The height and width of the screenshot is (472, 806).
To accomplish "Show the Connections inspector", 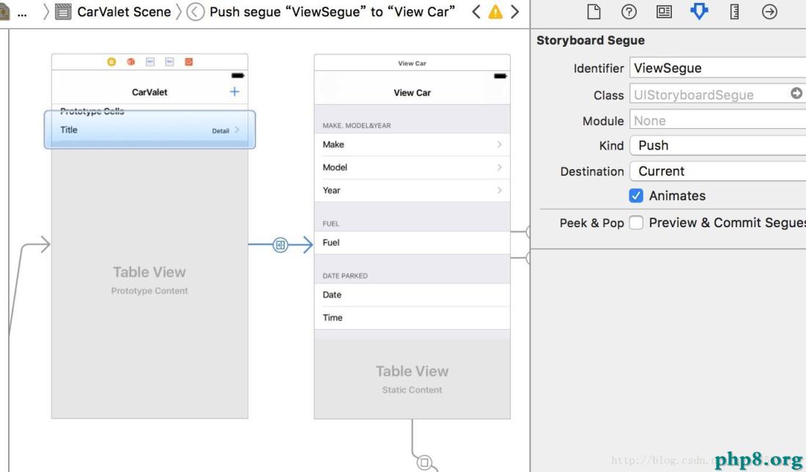I will pos(769,12).
